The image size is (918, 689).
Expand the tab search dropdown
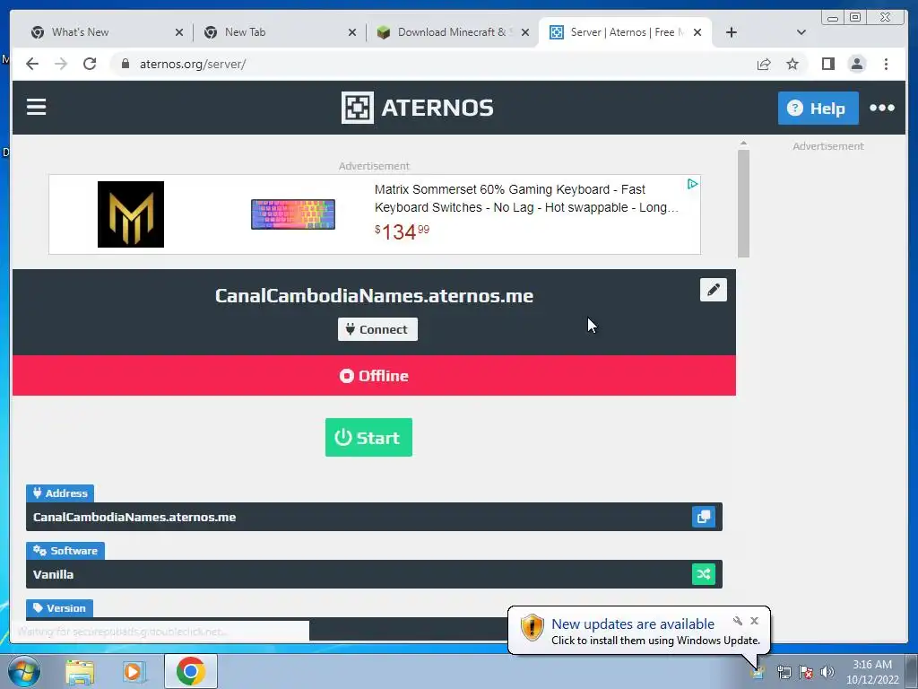tap(801, 32)
